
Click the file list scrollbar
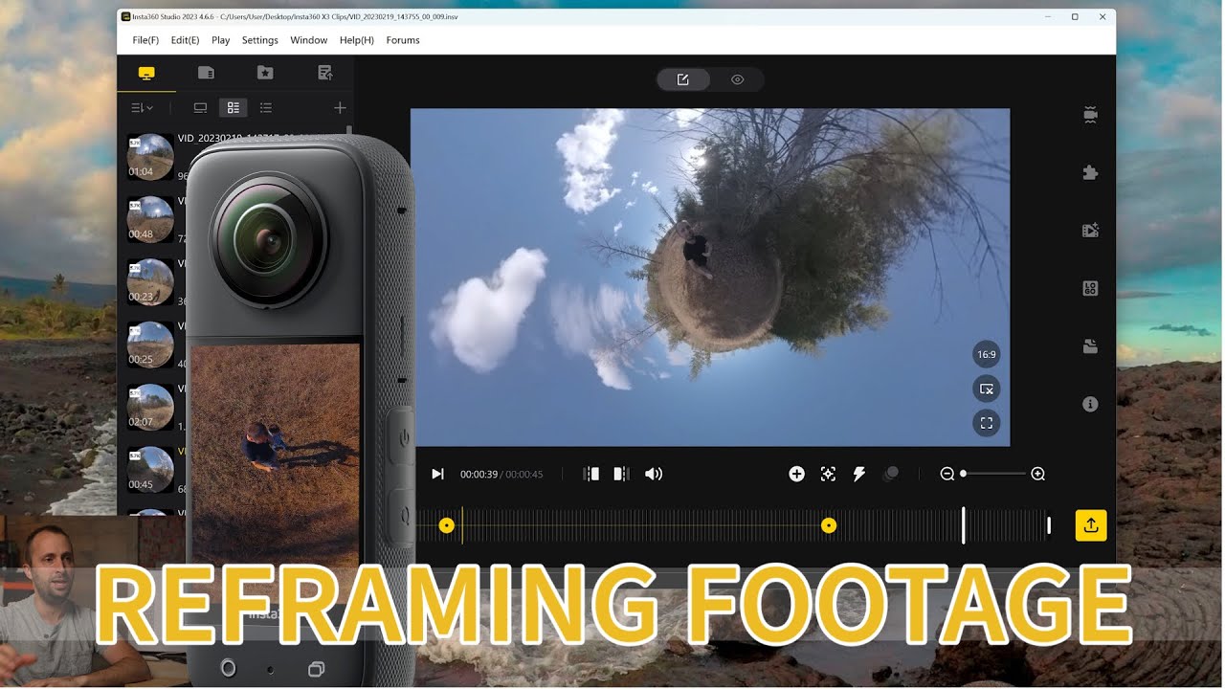click(348, 131)
